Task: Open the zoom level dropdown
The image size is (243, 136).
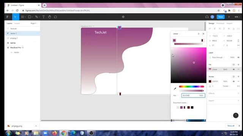Action: tap(237, 17)
